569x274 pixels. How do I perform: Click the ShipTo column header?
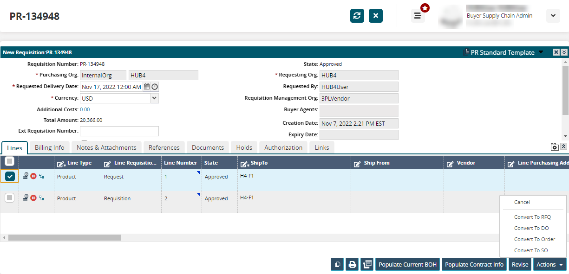[294, 163]
